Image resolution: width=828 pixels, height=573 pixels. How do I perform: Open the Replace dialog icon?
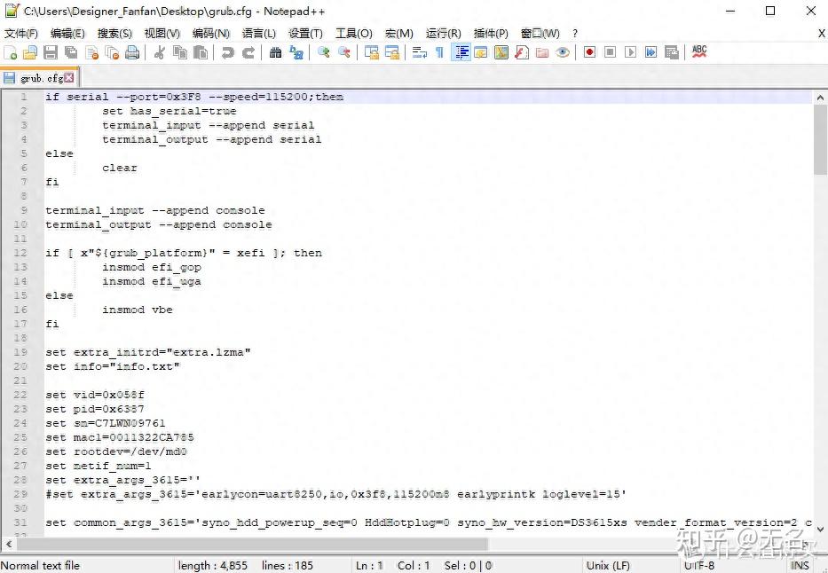296,52
